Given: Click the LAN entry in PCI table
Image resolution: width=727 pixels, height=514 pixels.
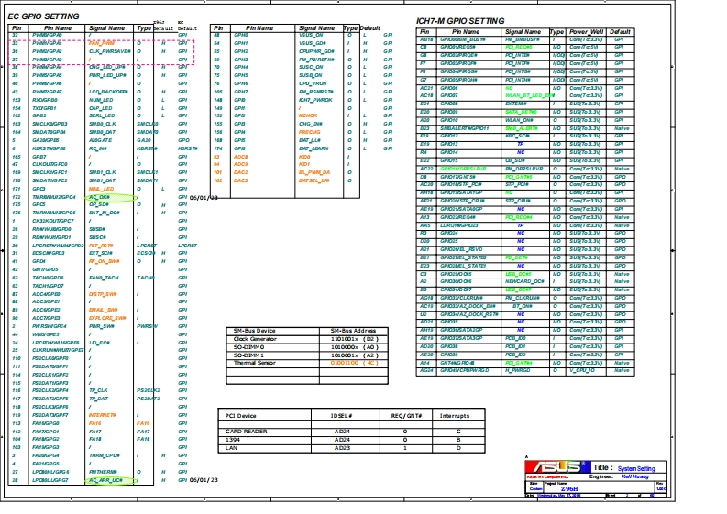Looking at the screenshot, I should click(232, 447).
